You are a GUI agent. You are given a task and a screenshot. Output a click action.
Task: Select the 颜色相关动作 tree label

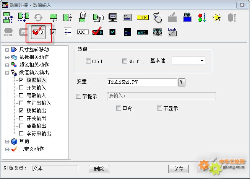[34, 65]
